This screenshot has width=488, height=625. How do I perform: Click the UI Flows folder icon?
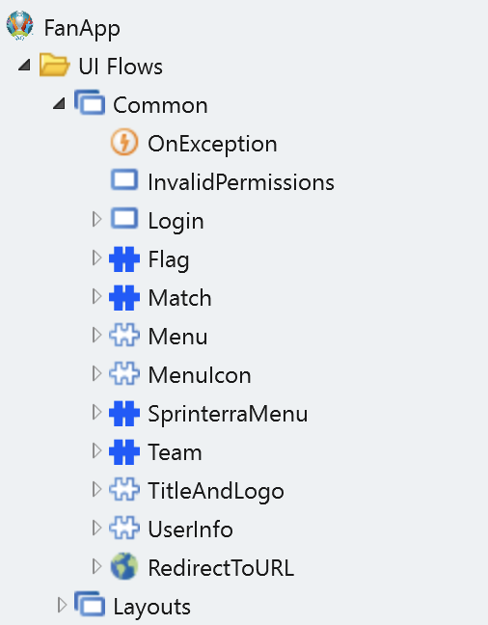pos(54,65)
